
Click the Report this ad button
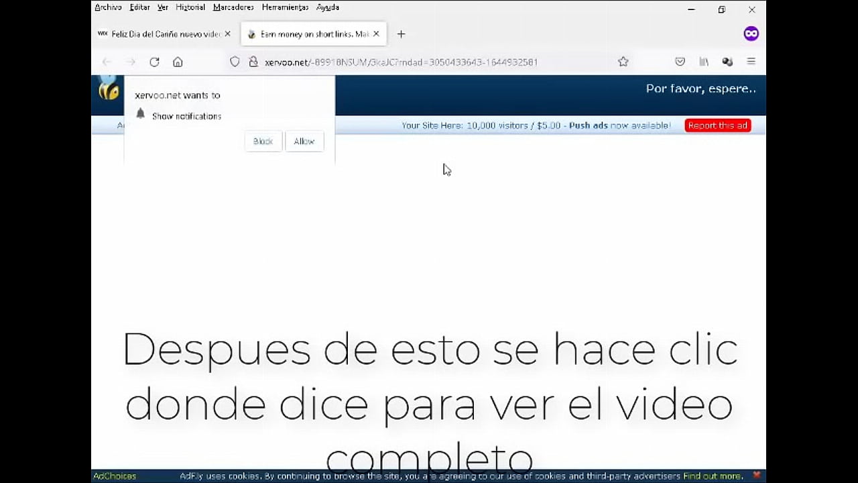717,125
